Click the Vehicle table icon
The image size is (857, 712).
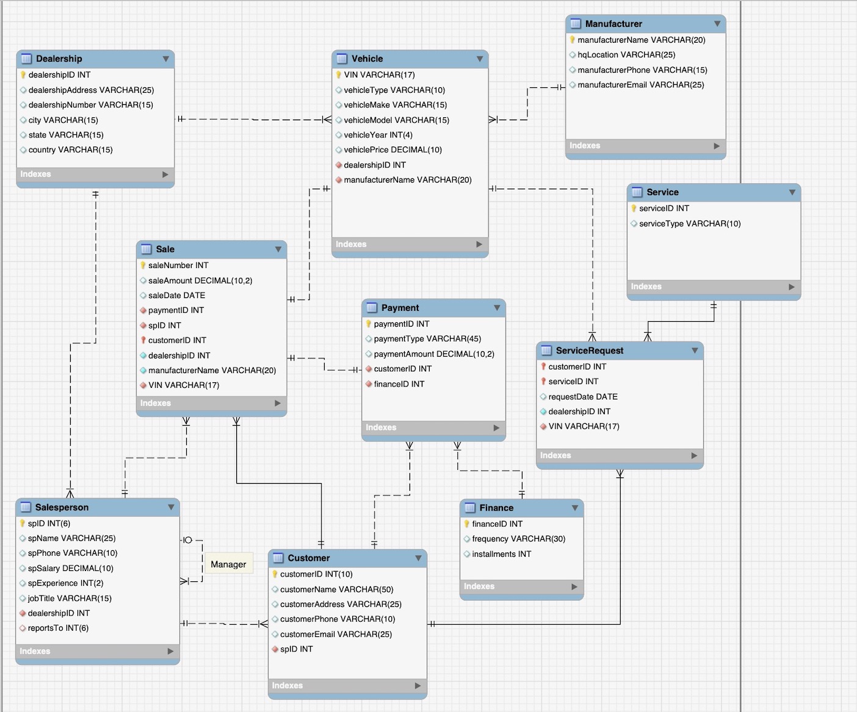pyautogui.click(x=342, y=59)
